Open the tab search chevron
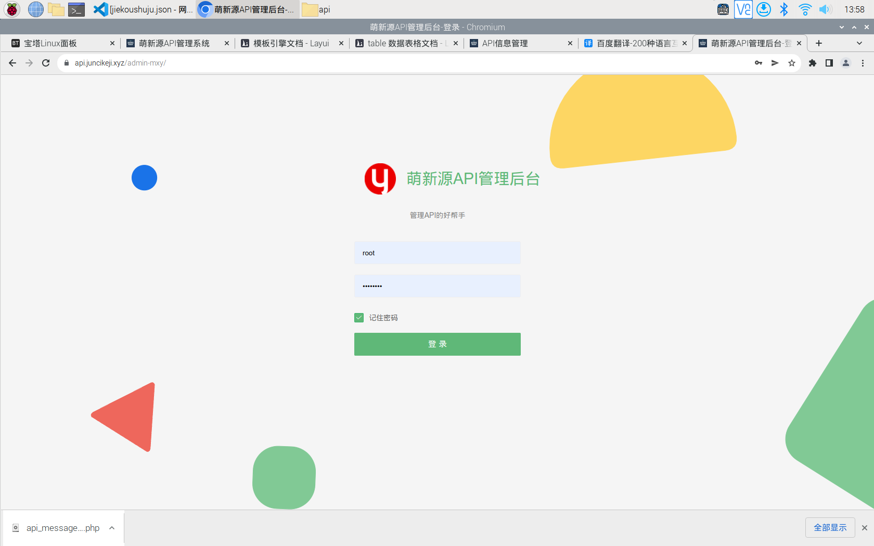 [858, 43]
